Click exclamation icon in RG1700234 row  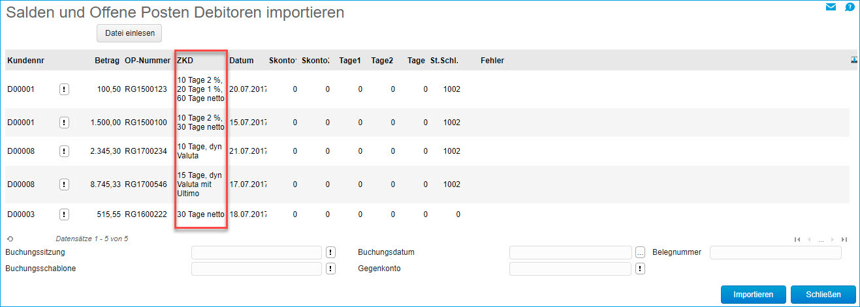[64, 151]
